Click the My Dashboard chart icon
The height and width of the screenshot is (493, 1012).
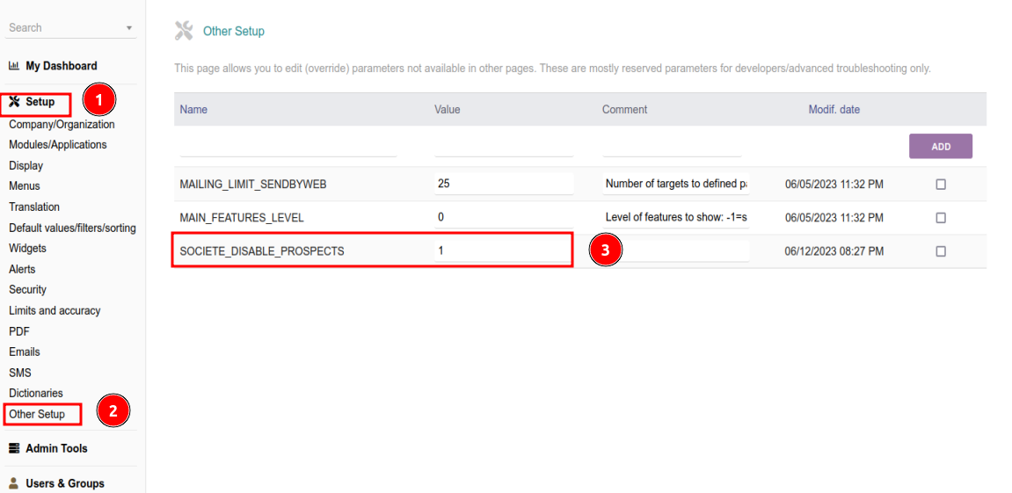tap(13, 66)
